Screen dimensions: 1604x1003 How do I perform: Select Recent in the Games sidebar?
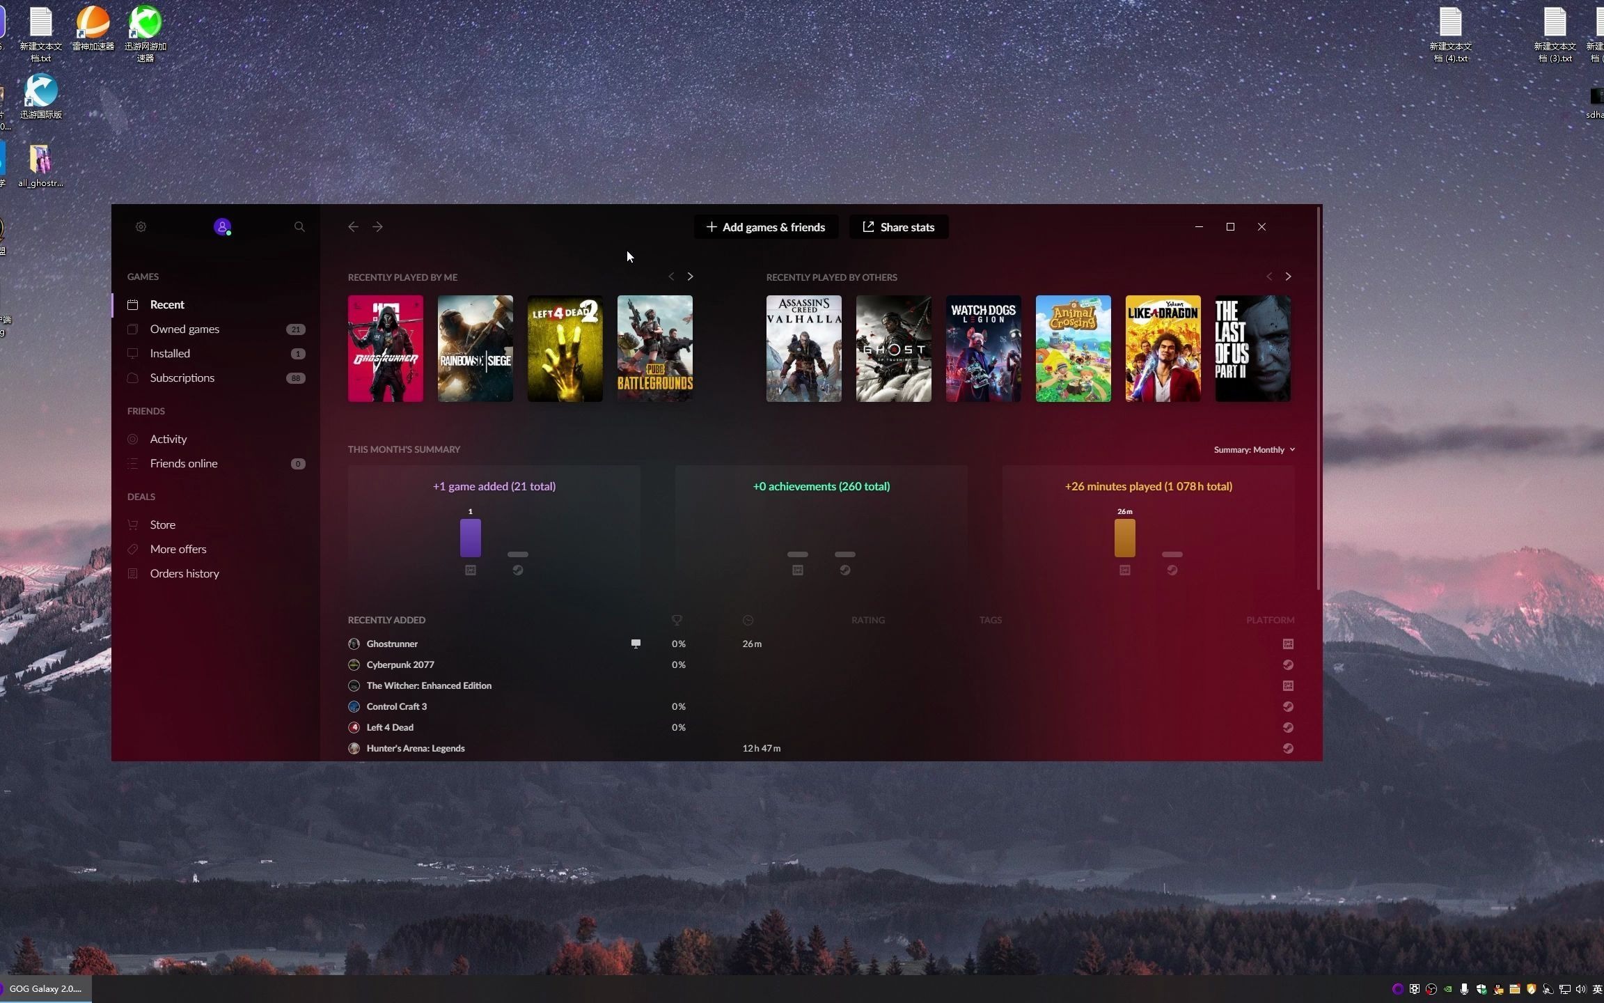216,304
